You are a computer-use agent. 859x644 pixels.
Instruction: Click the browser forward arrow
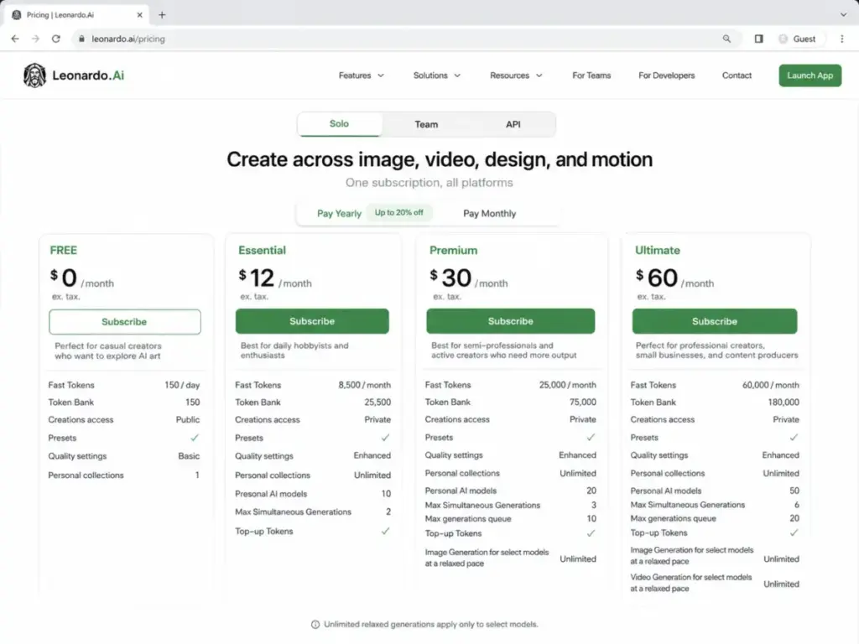click(35, 39)
